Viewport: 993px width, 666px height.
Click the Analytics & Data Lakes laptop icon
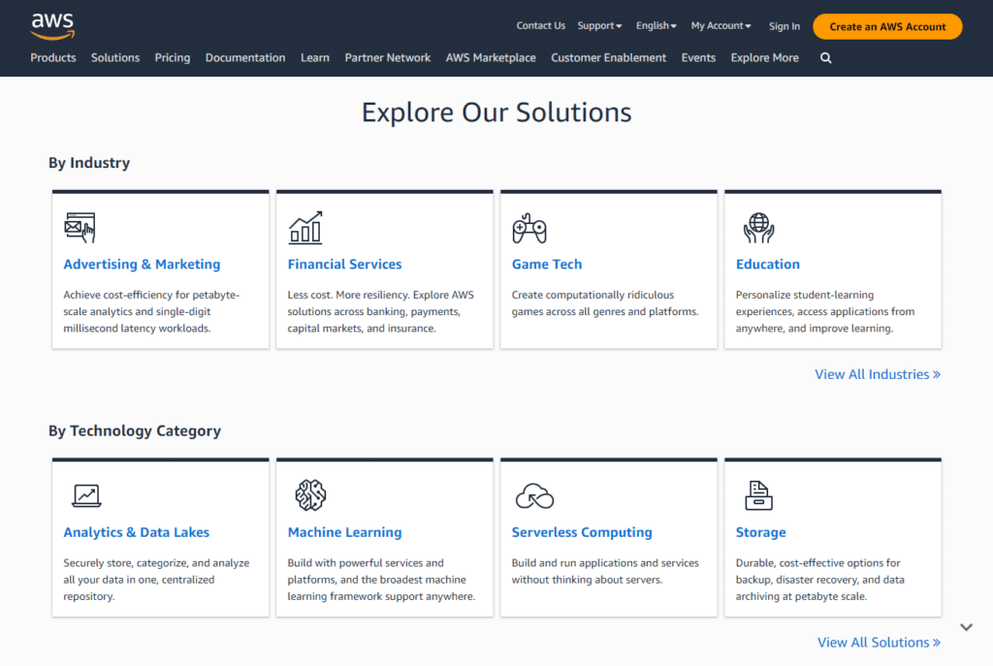click(x=86, y=495)
